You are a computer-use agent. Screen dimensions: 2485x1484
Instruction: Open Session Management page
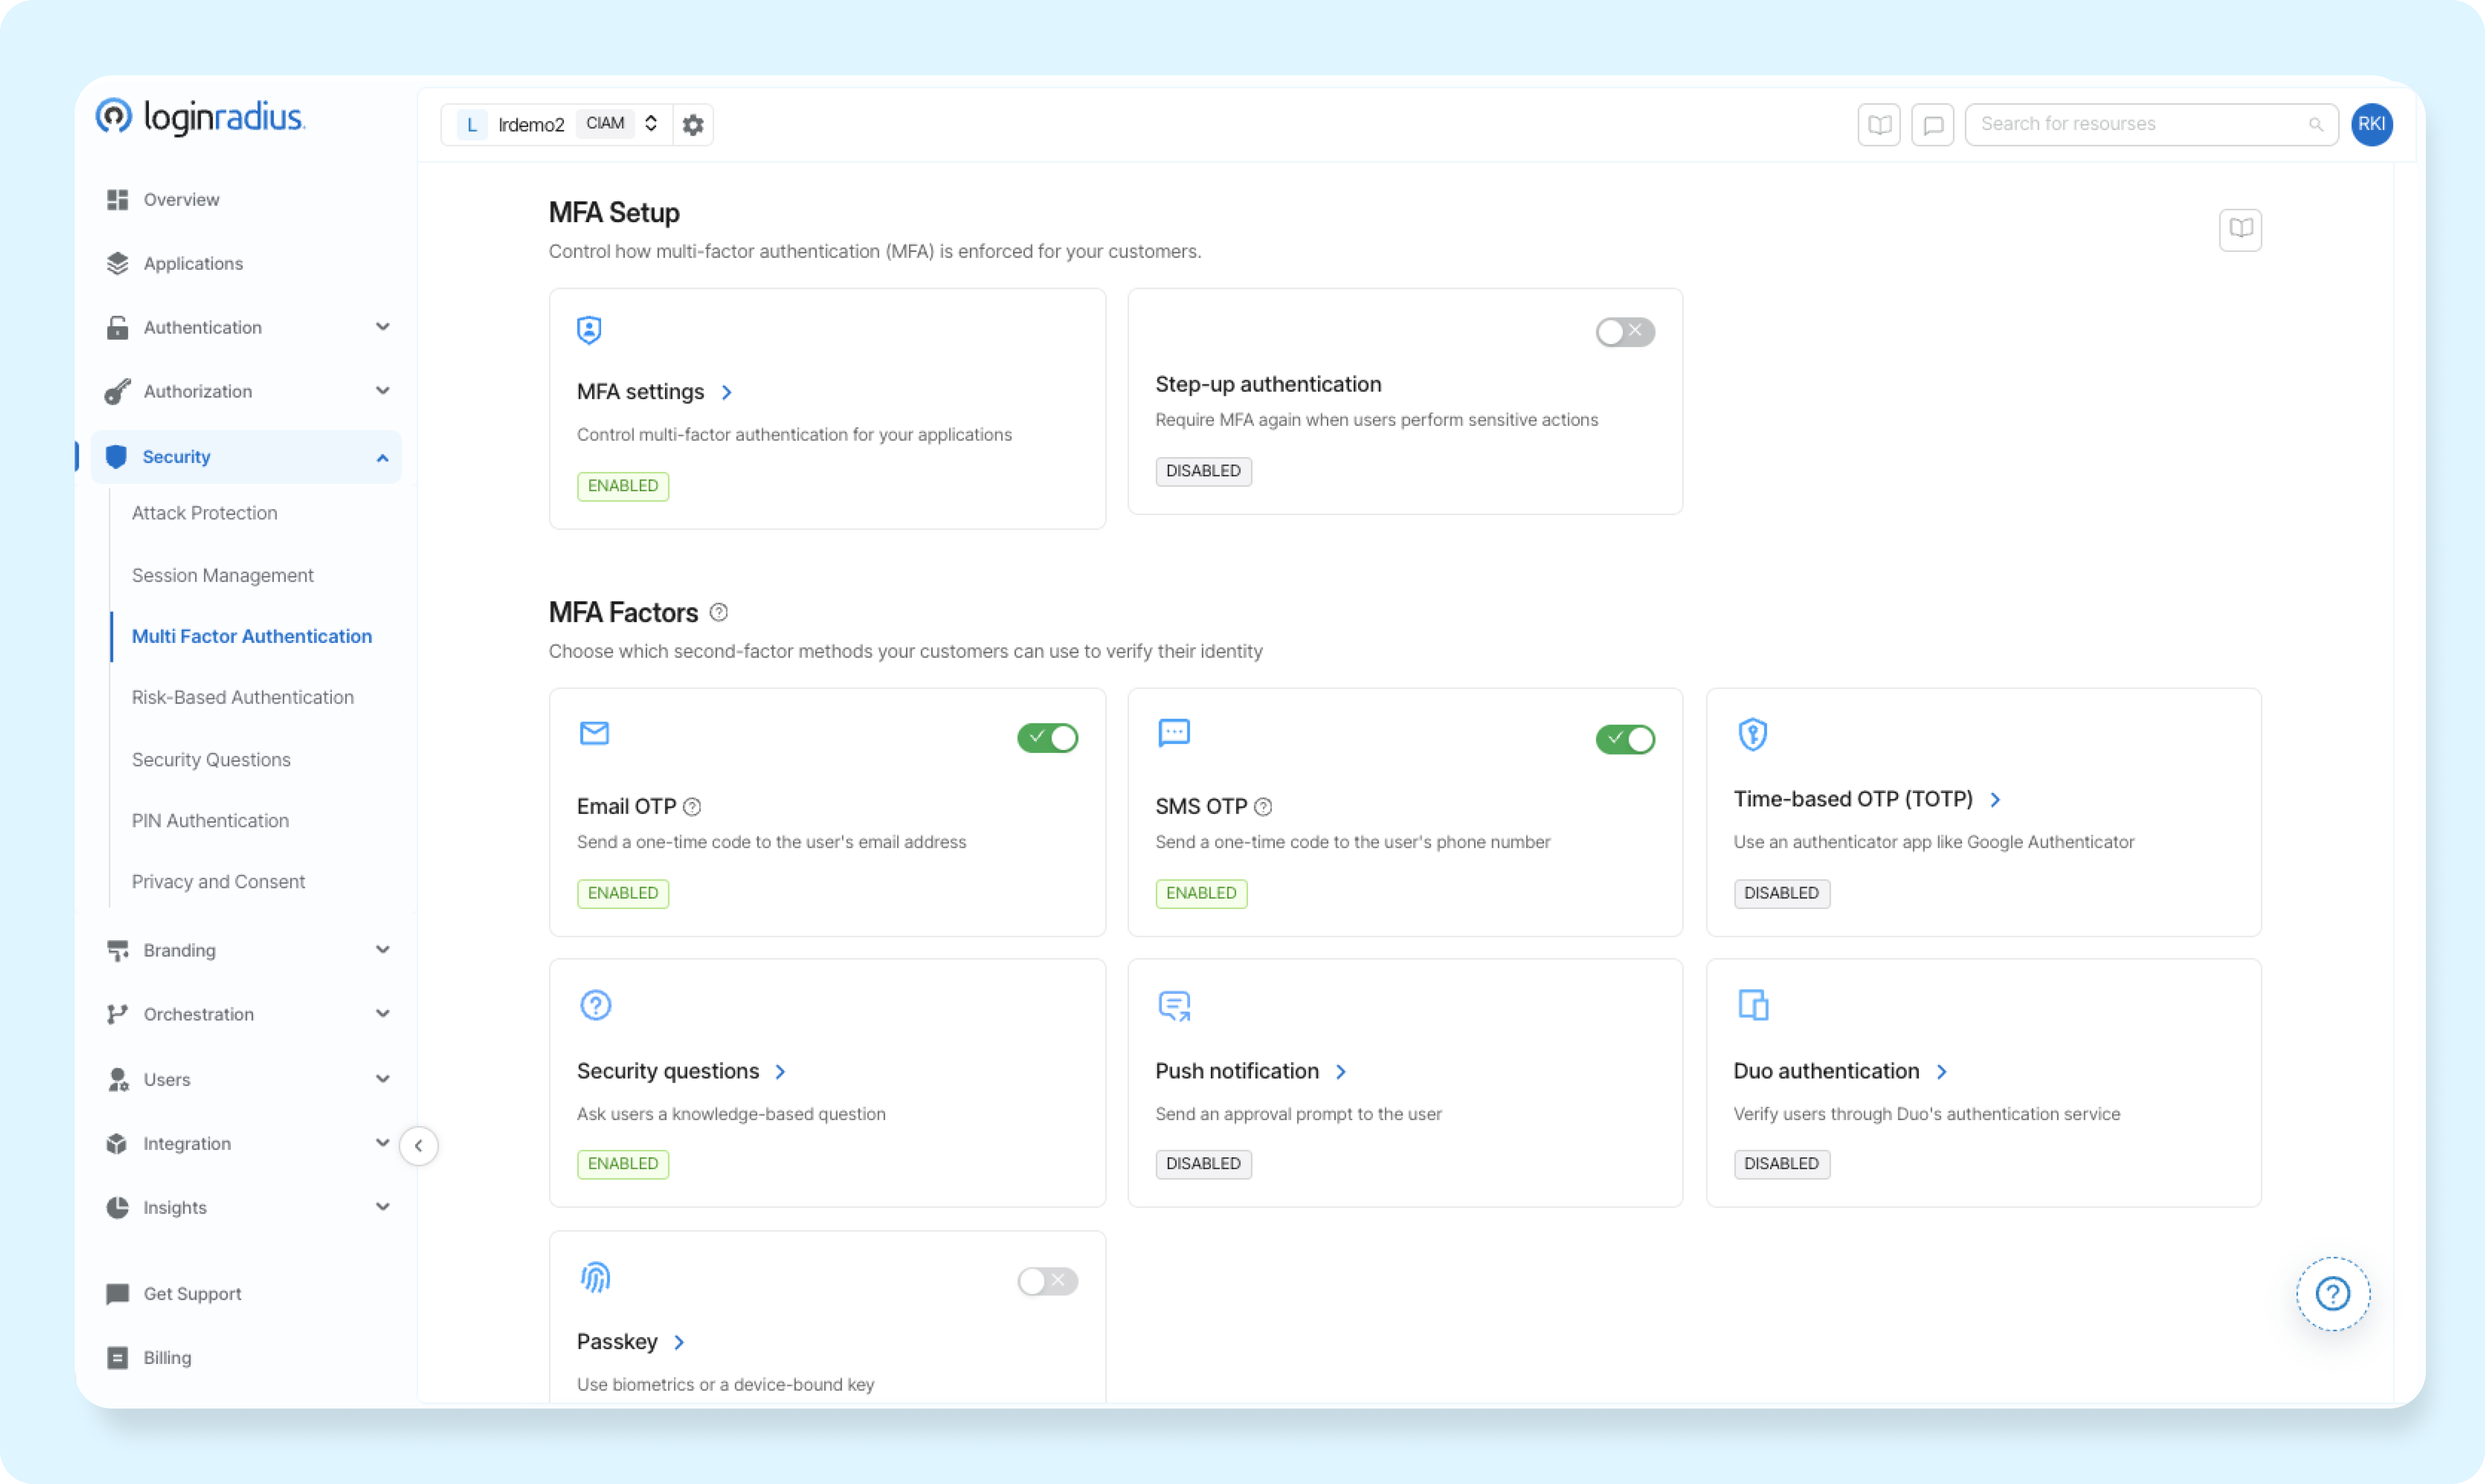pos(222,576)
